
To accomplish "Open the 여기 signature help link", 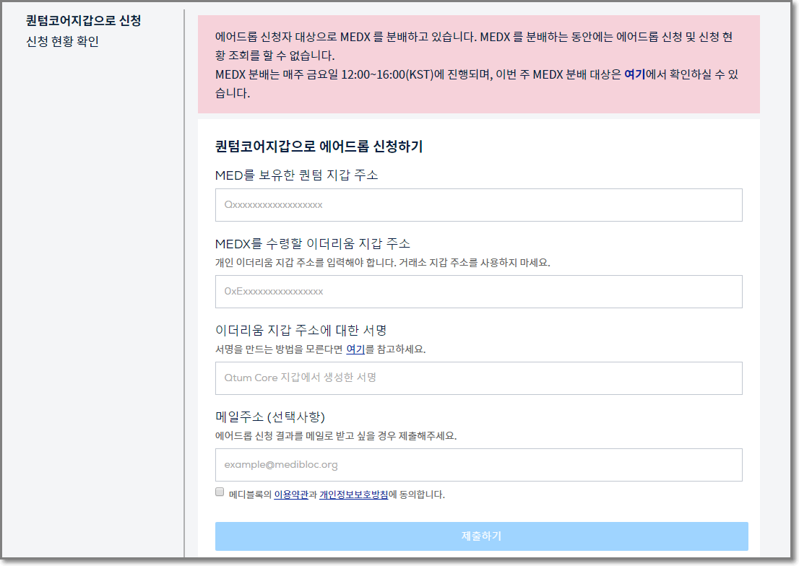I will tap(355, 349).
